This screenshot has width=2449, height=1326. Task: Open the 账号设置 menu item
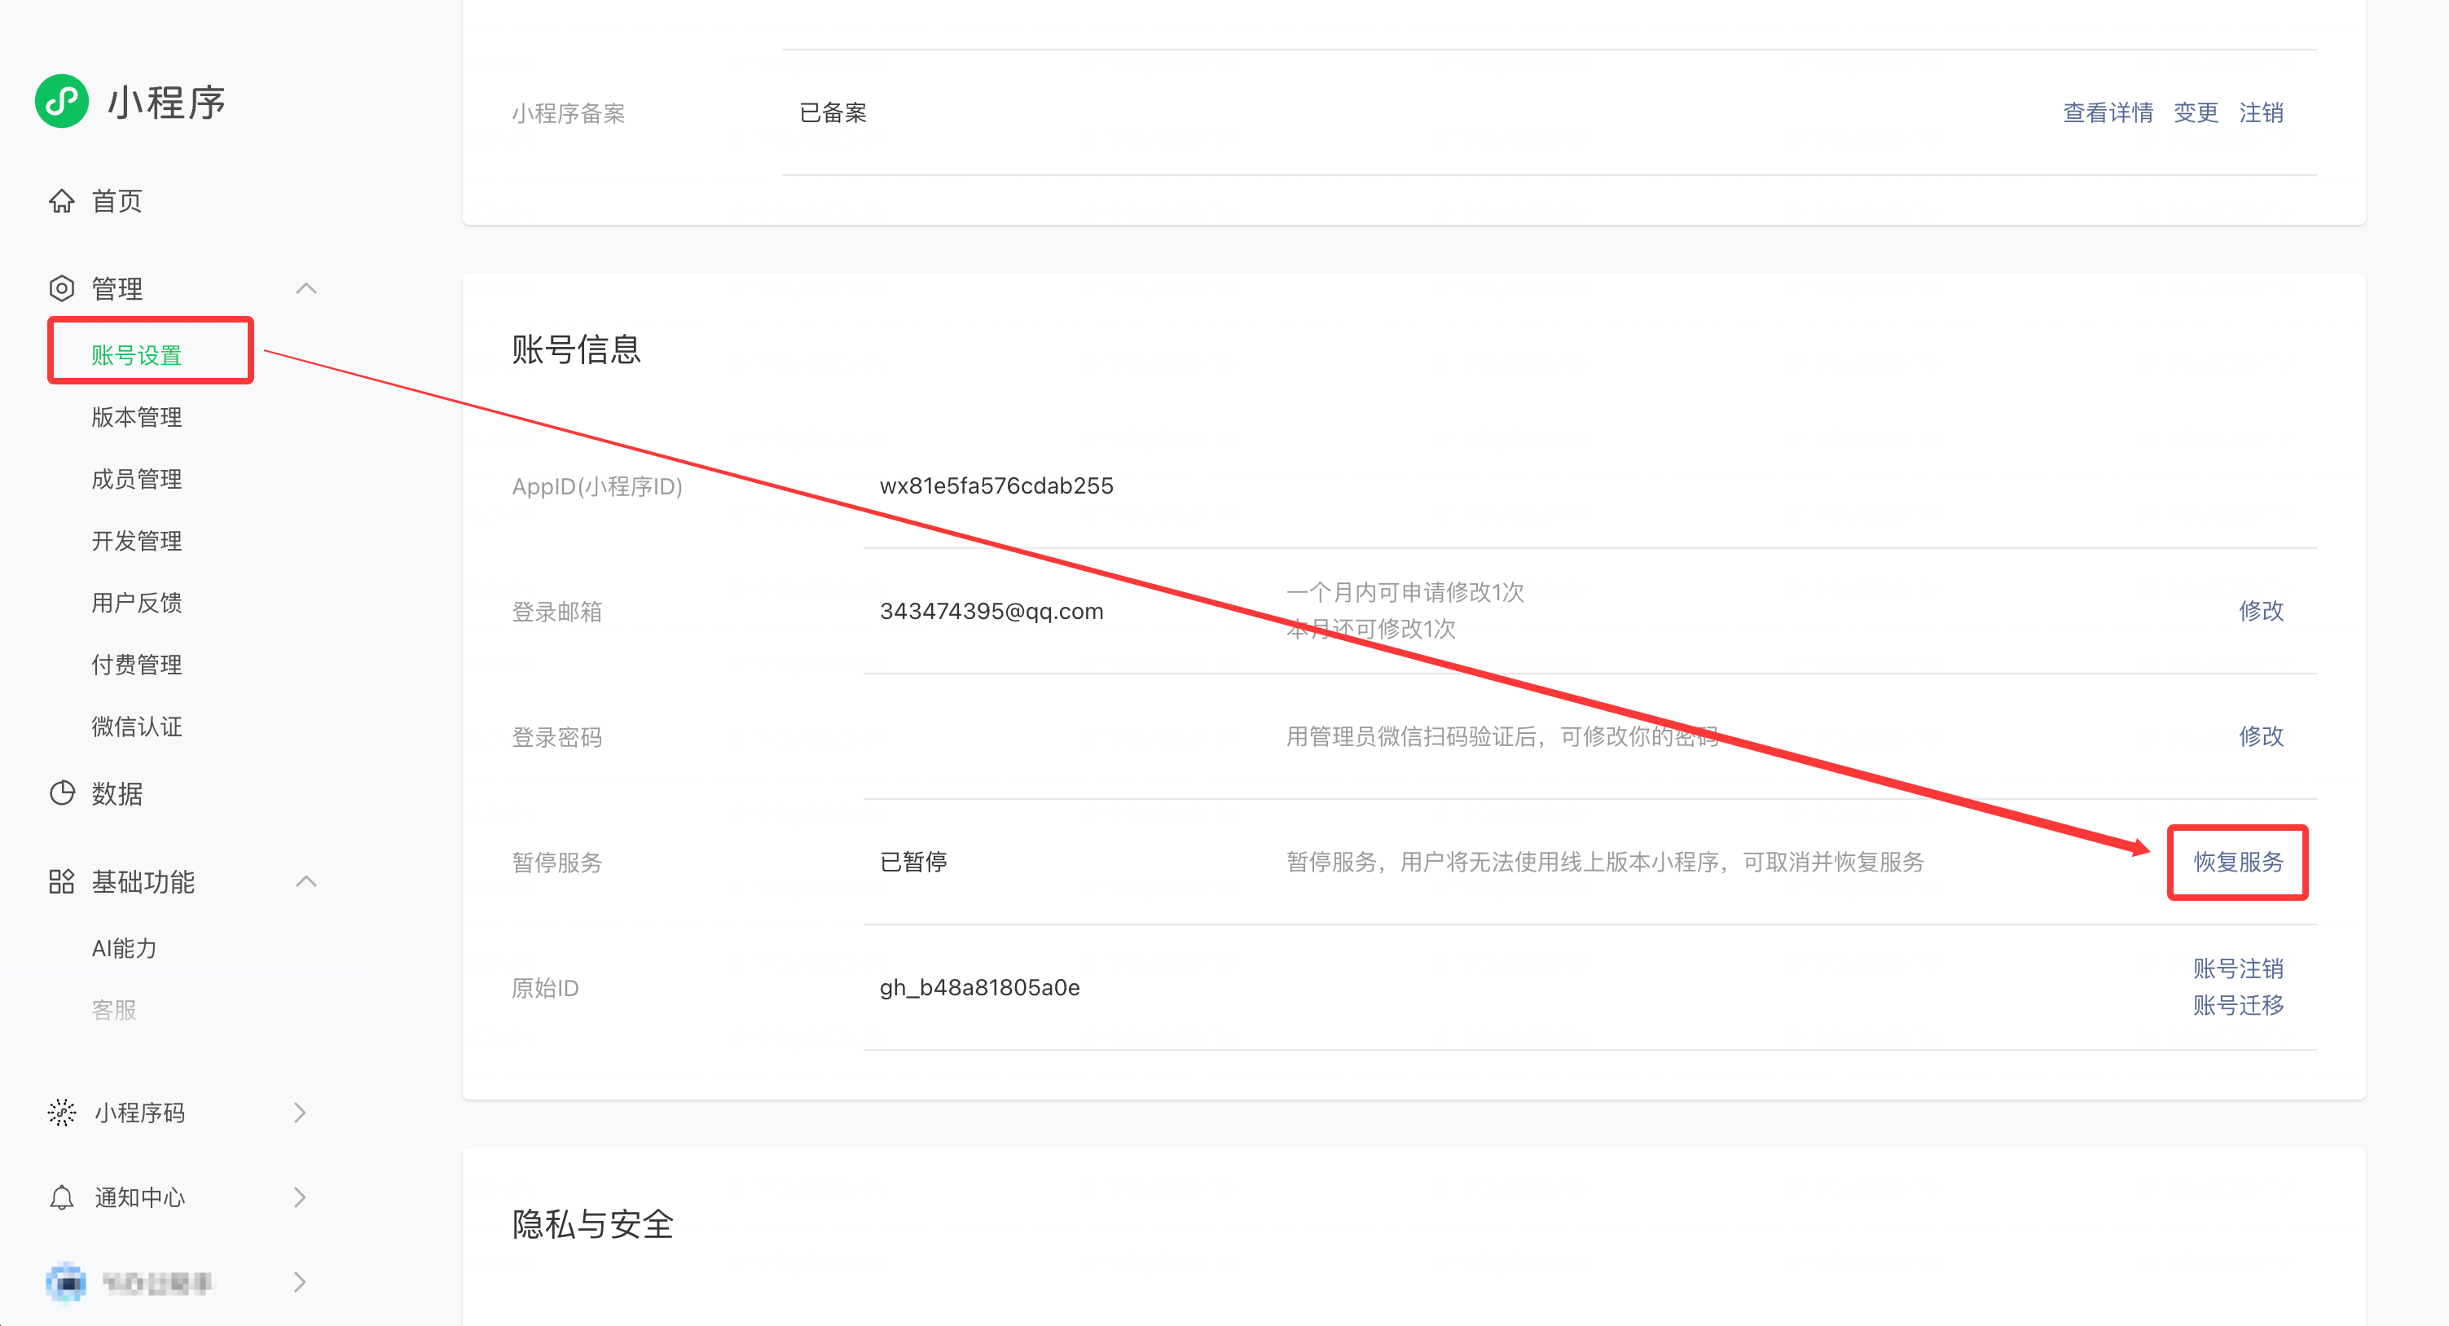[x=137, y=355]
